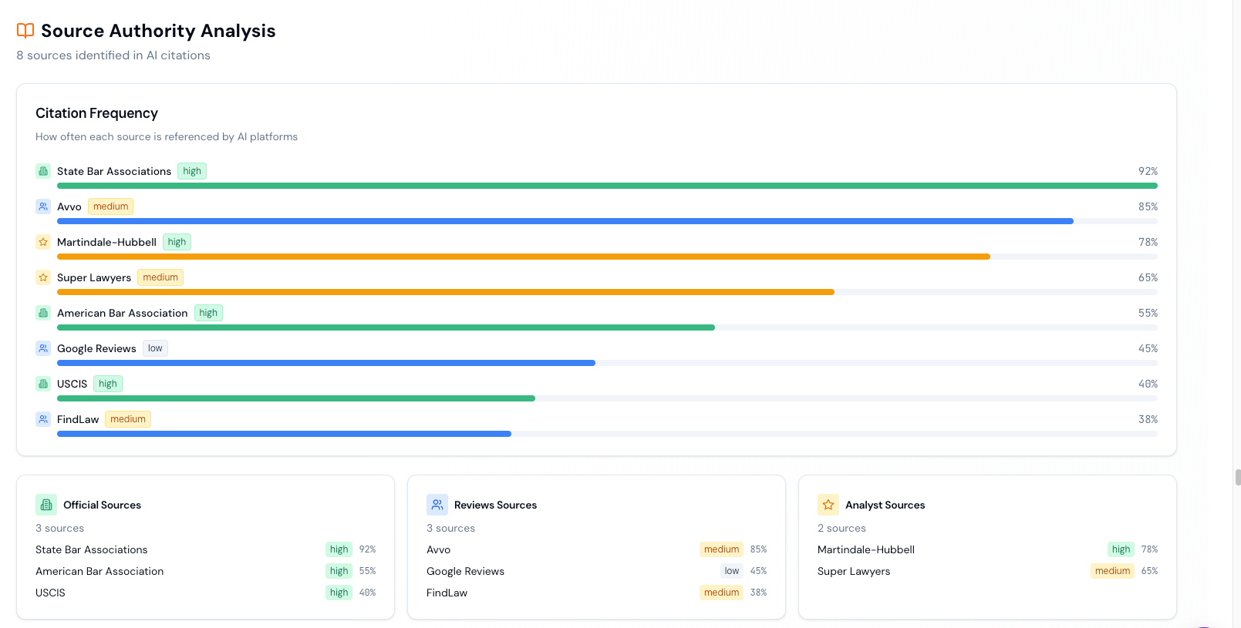This screenshot has height=628, width=1241.
Task: Click the book icon beside Source Authority Analysis
Action: coord(25,31)
